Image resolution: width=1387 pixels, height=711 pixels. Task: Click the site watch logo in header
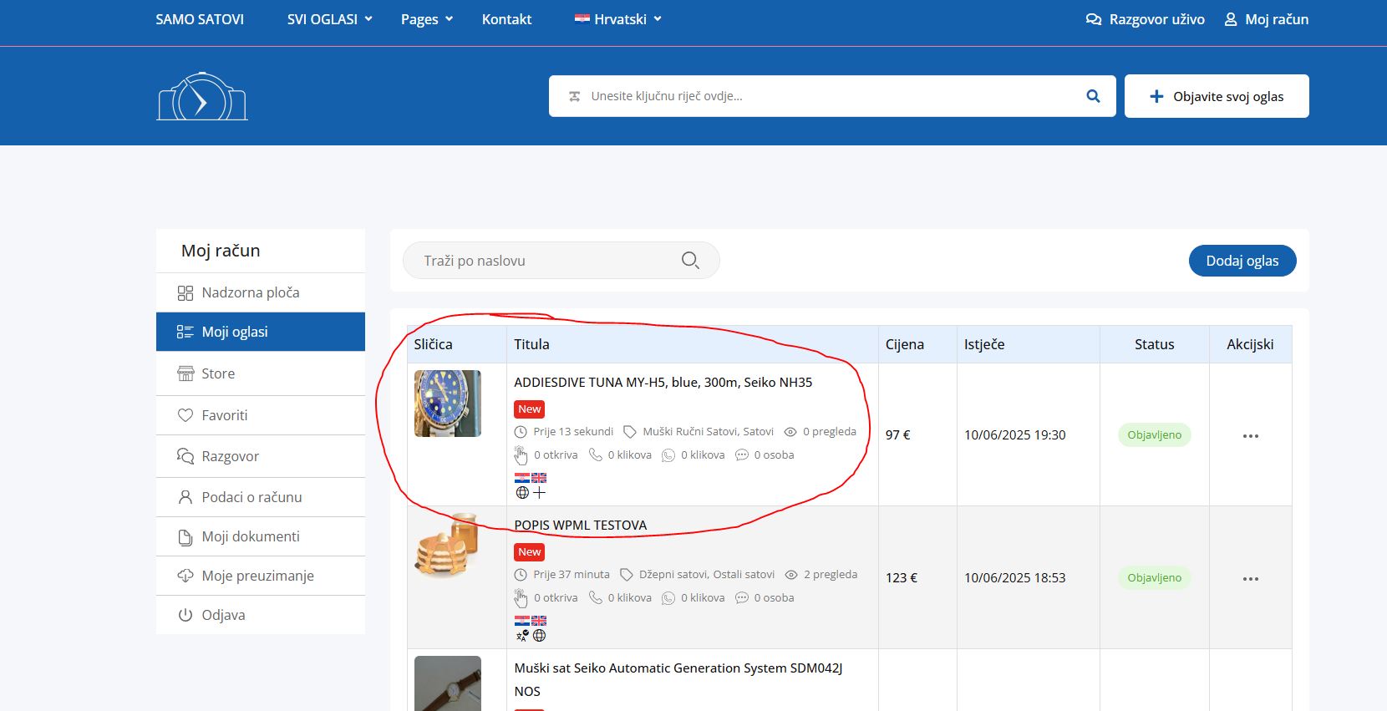(x=201, y=97)
